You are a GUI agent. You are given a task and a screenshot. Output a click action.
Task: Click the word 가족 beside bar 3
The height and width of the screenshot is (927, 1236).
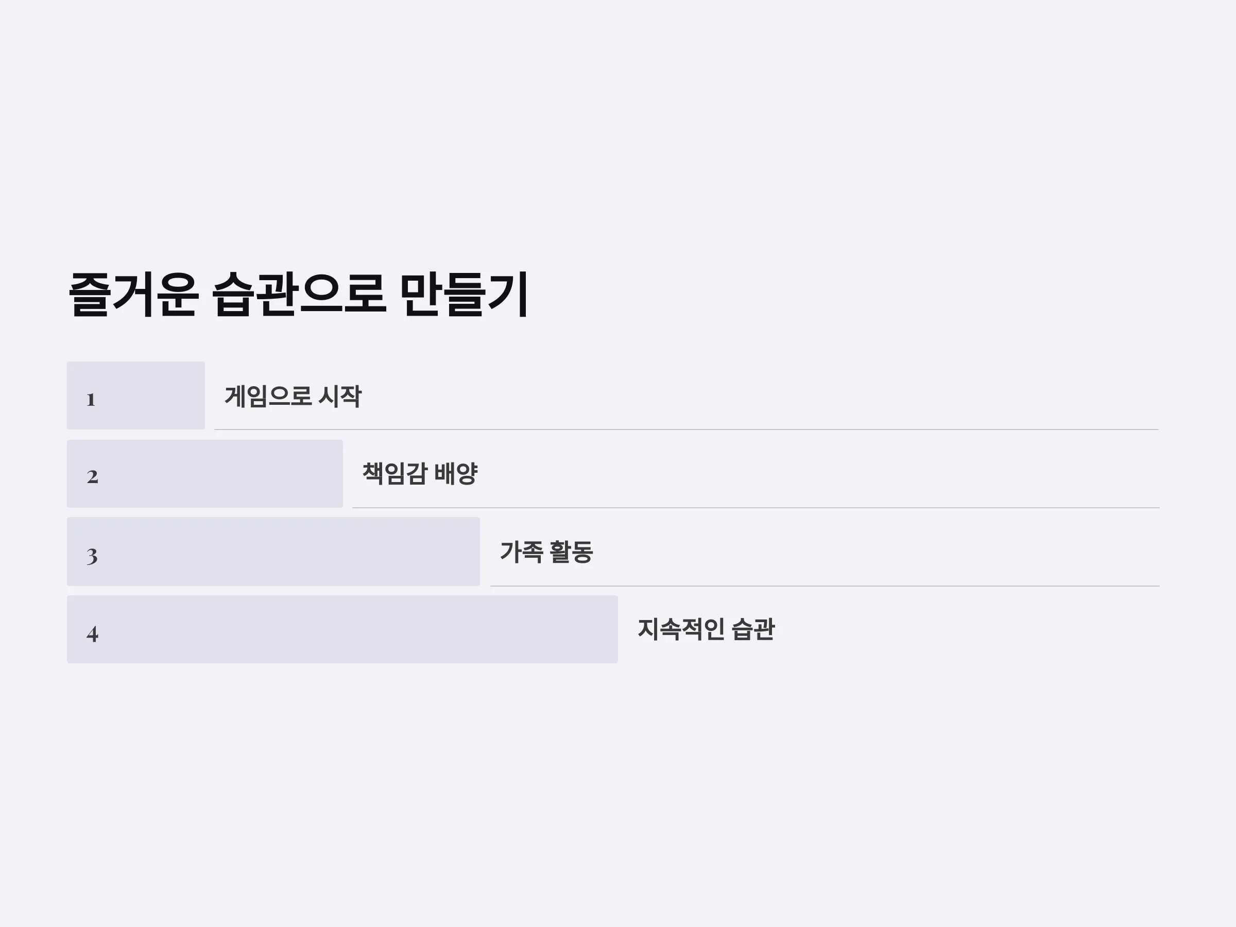pyautogui.click(x=521, y=552)
